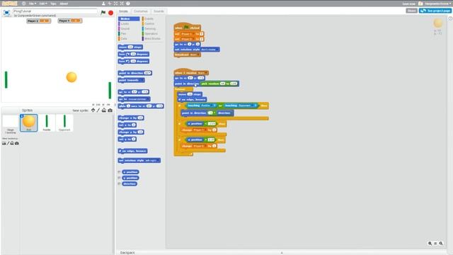Paint a new backdrop icon
This screenshot has height=255, width=453.
pyautogui.click(x=8, y=143)
